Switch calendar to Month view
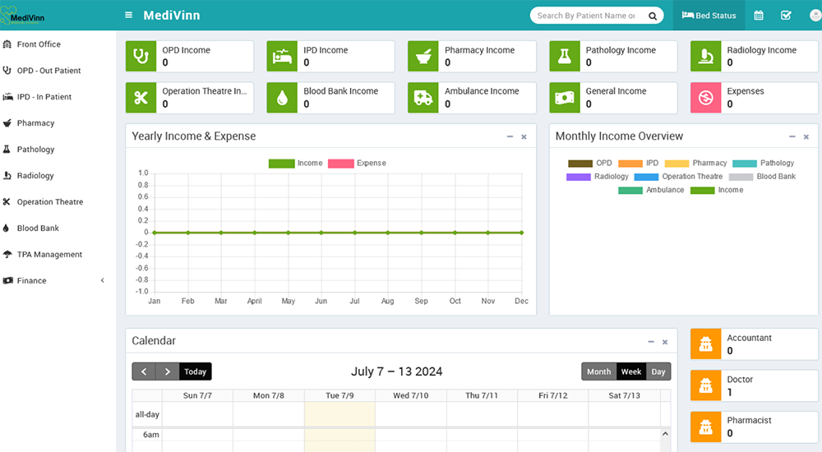822x452 pixels. (x=598, y=371)
